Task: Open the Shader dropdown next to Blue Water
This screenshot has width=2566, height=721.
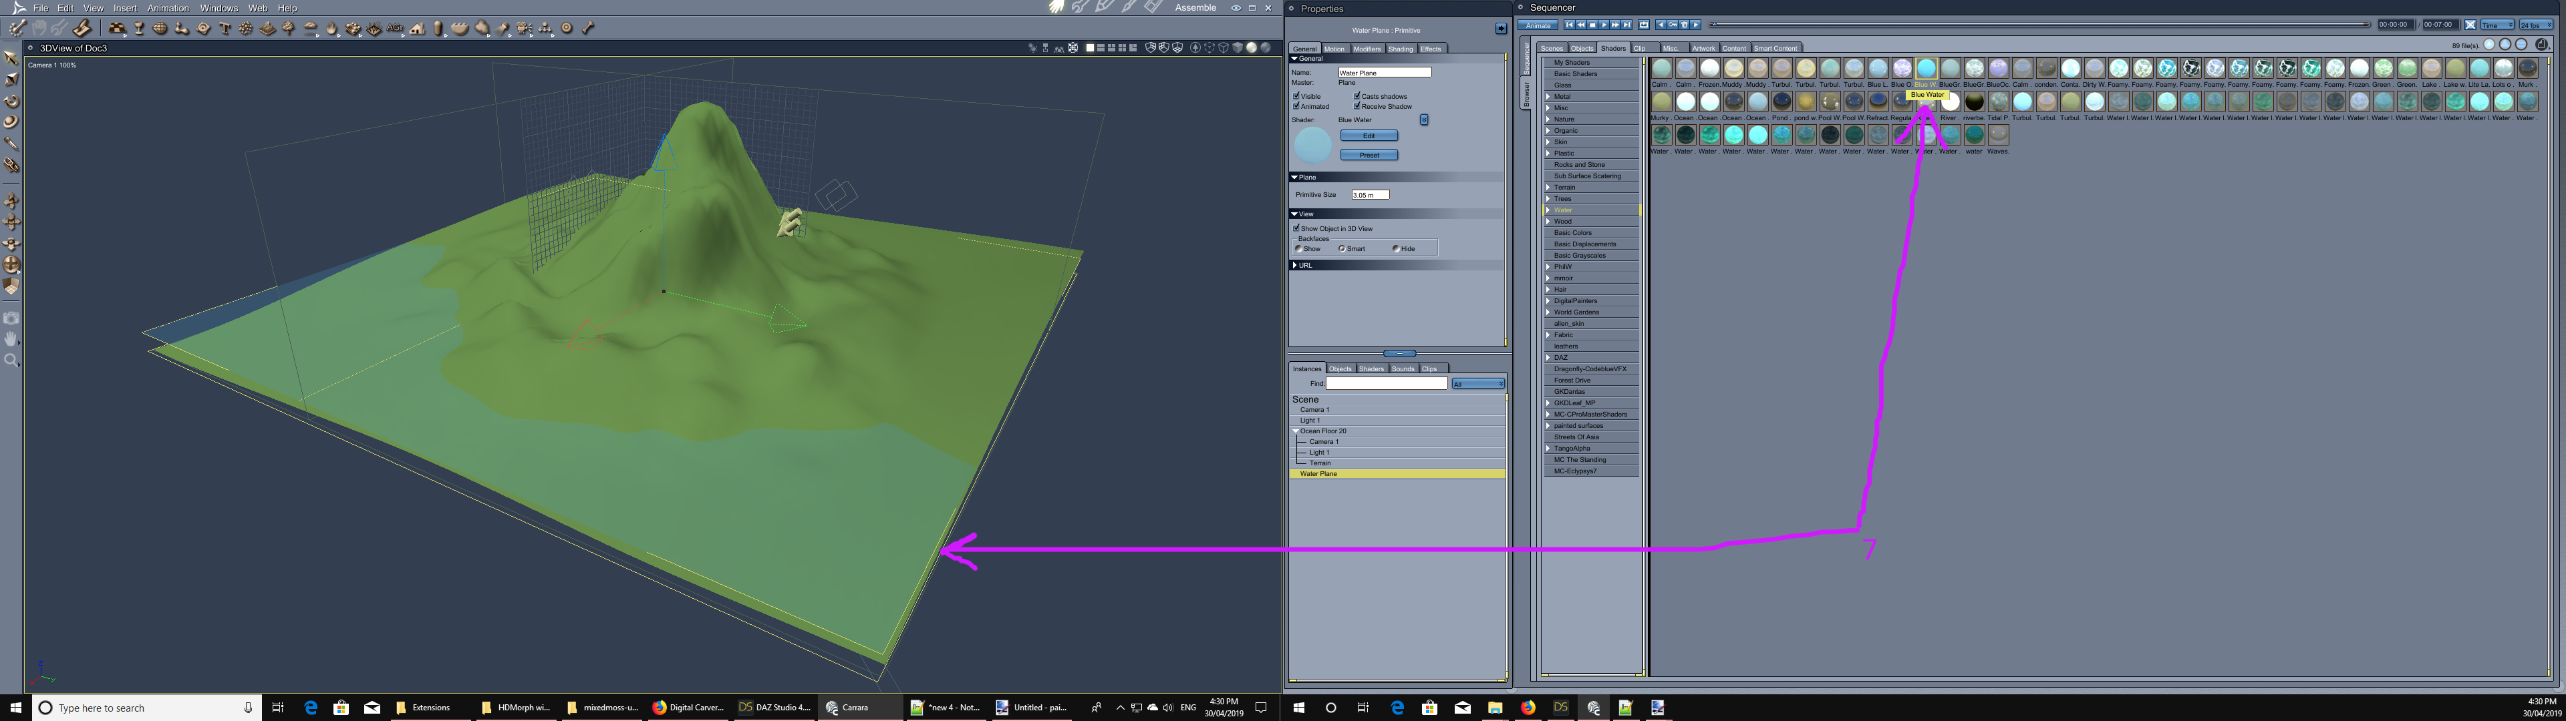Action: click(x=1423, y=119)
